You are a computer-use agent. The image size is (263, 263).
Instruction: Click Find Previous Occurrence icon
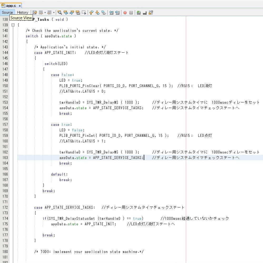click(66, 13)
